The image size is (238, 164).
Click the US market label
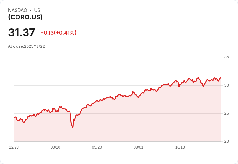pos(37,10)
